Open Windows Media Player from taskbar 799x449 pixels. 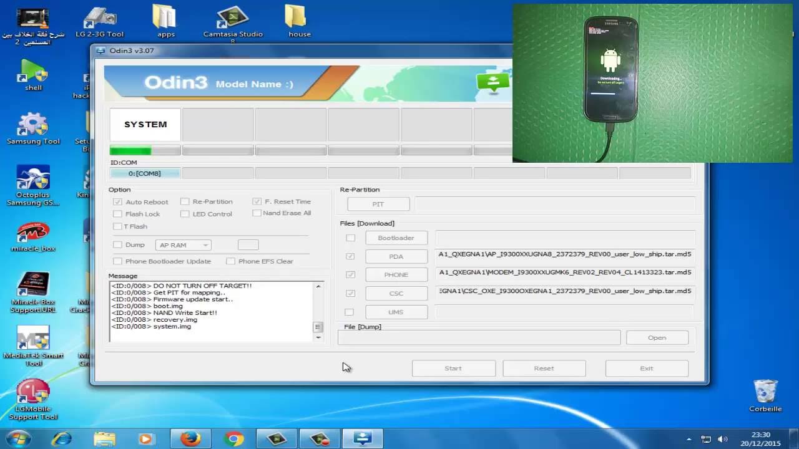(145, 439)
